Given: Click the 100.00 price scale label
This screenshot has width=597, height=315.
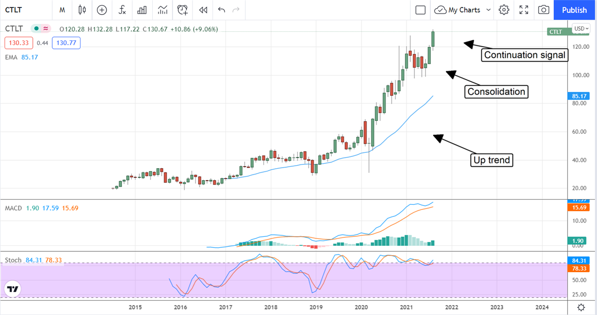Looking at the screenshot, I should click(580, 75).
